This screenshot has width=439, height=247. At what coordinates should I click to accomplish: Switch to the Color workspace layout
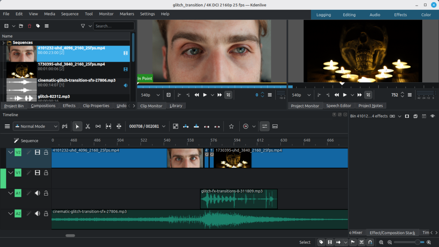click(x=426, y=15)
